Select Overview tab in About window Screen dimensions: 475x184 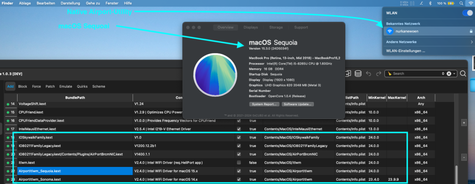[x=225, y=27]
